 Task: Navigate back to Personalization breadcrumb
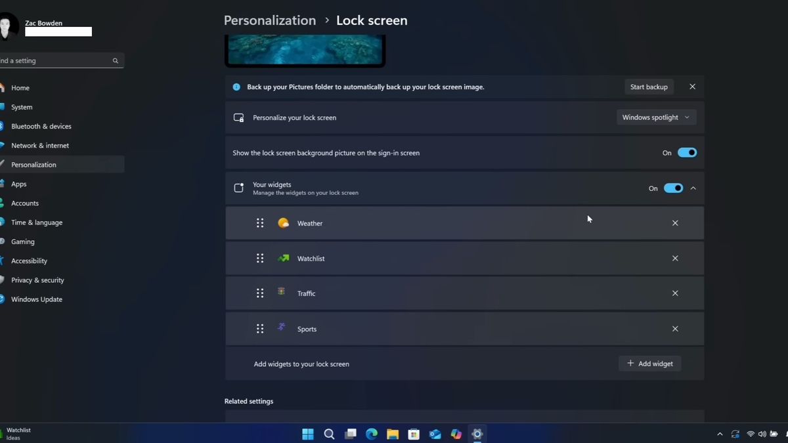click(269, 20)
